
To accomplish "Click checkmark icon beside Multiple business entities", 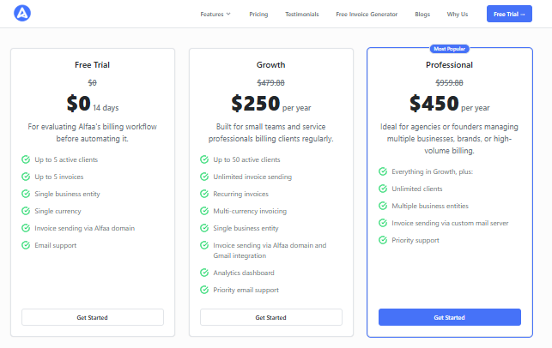I will click(383, 206).
